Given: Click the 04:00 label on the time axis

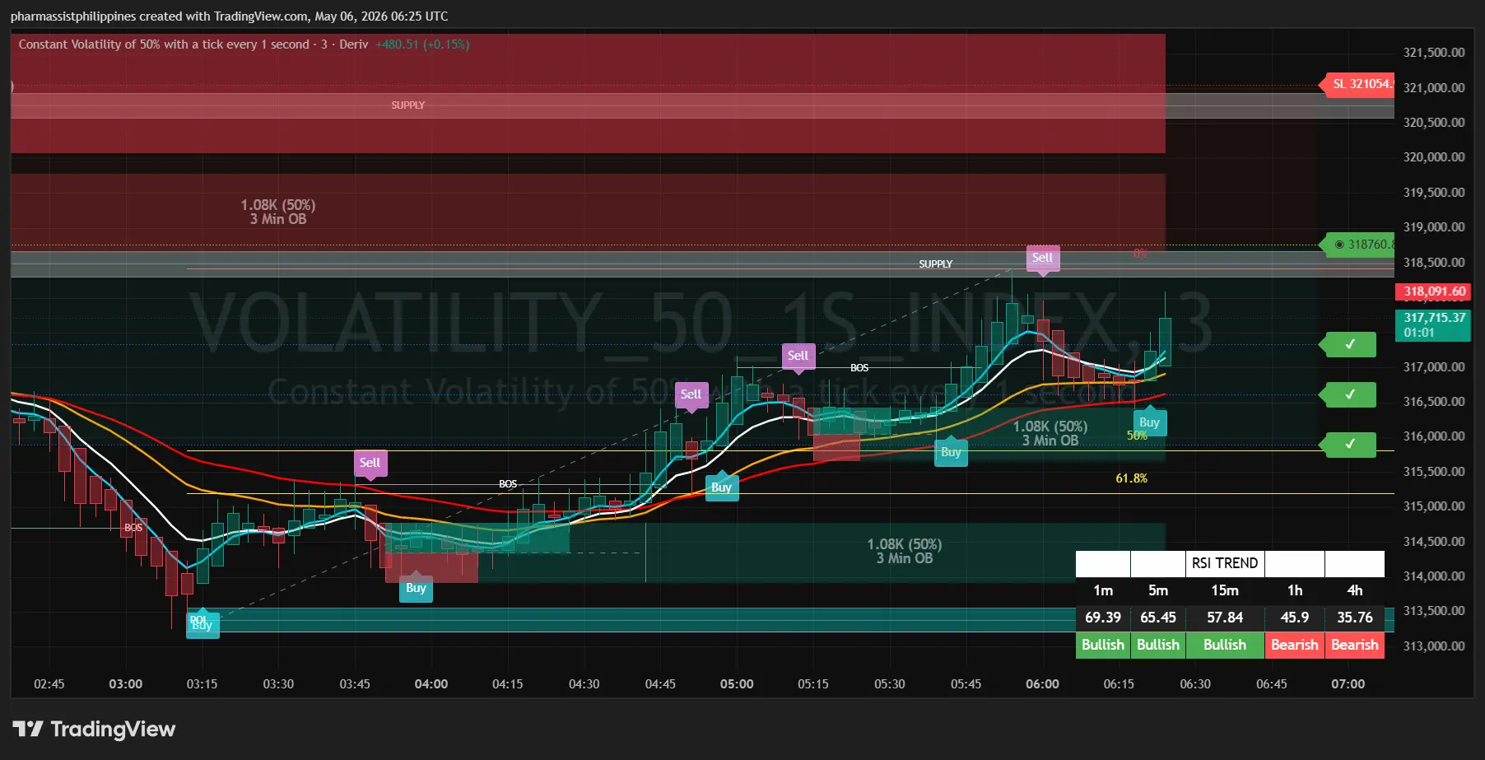Looking at the screenshot, I should click(431, 684).
